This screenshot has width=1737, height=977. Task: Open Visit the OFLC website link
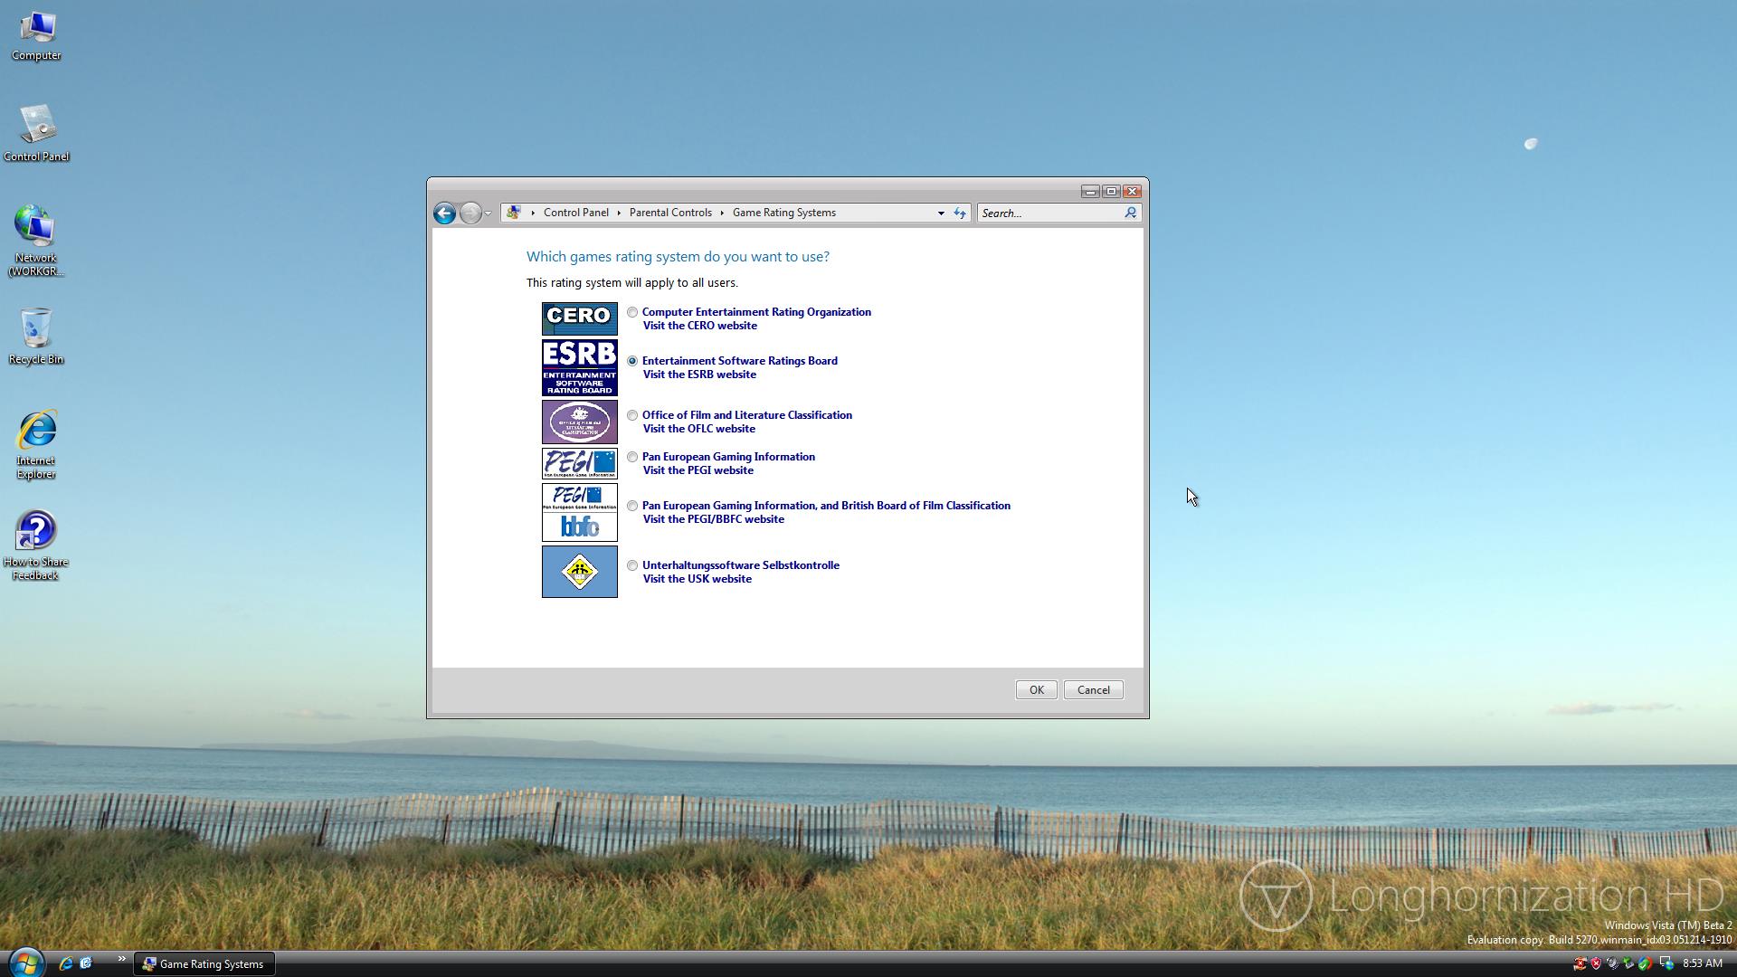tap(698, 429)
